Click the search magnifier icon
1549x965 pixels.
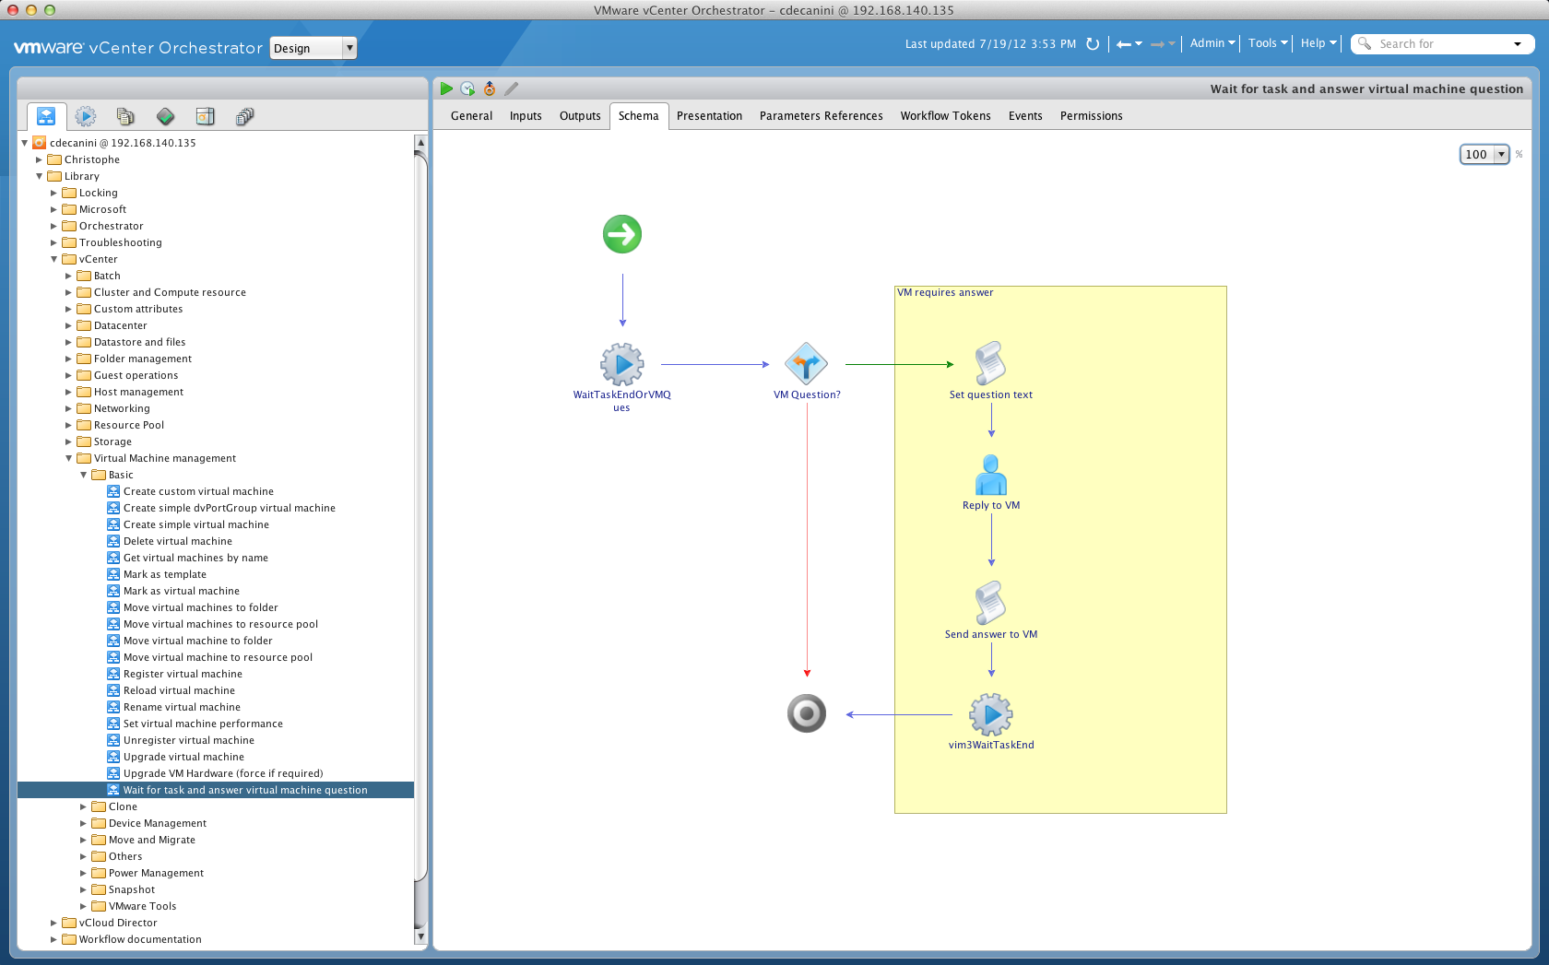(x=1365, y=43)
